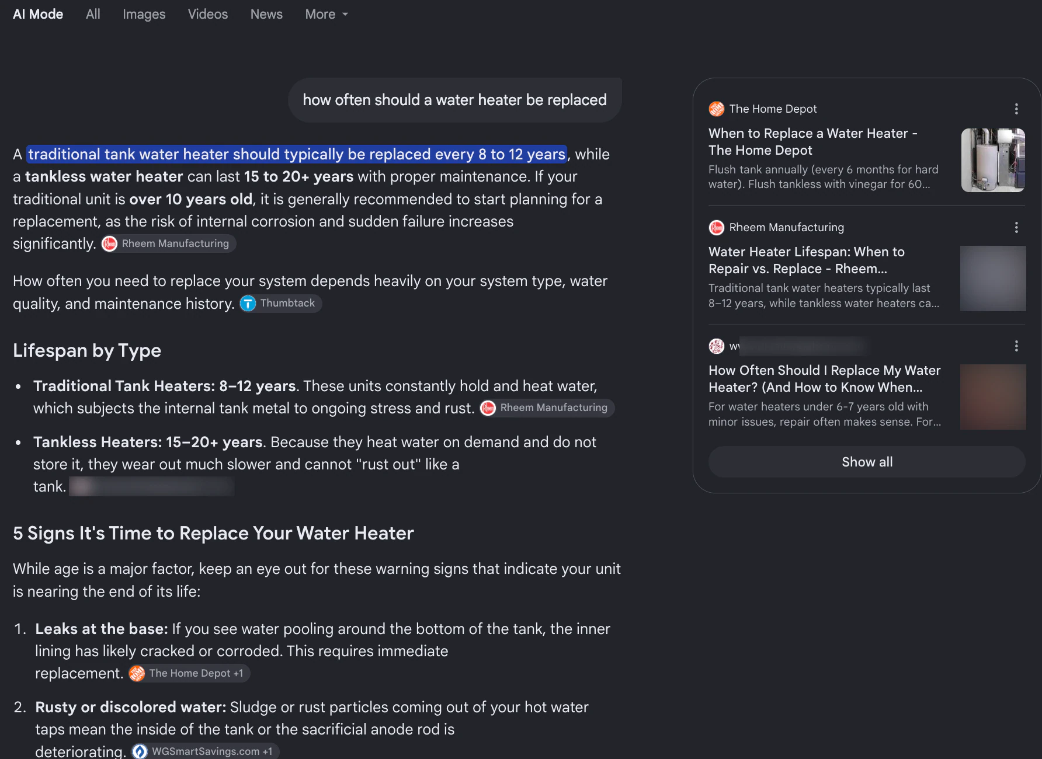
Task: Click The Home Depot water heater thumbnail
Action: click(993, 160)
